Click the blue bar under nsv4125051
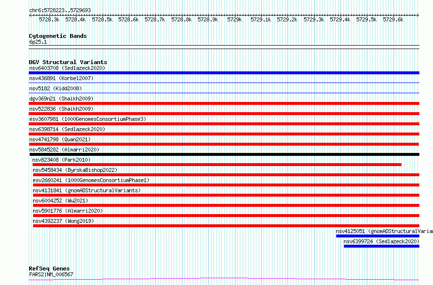The image size is (433, 285). [x=378, y=236]
